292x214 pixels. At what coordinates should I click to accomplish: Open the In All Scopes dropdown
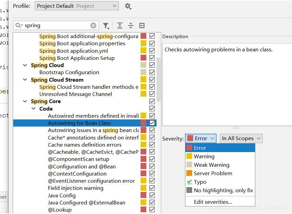tap(241, 138)
